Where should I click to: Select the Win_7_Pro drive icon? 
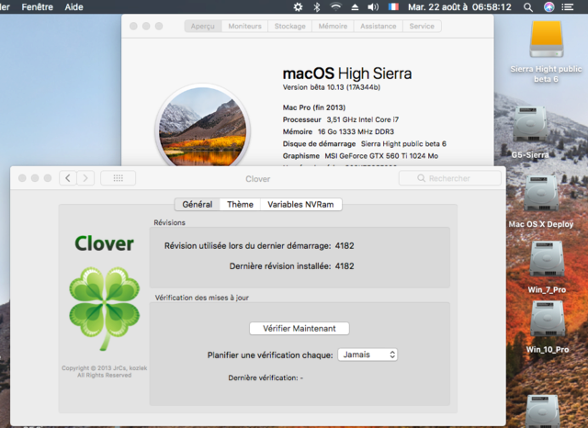(x=547, y=259)
